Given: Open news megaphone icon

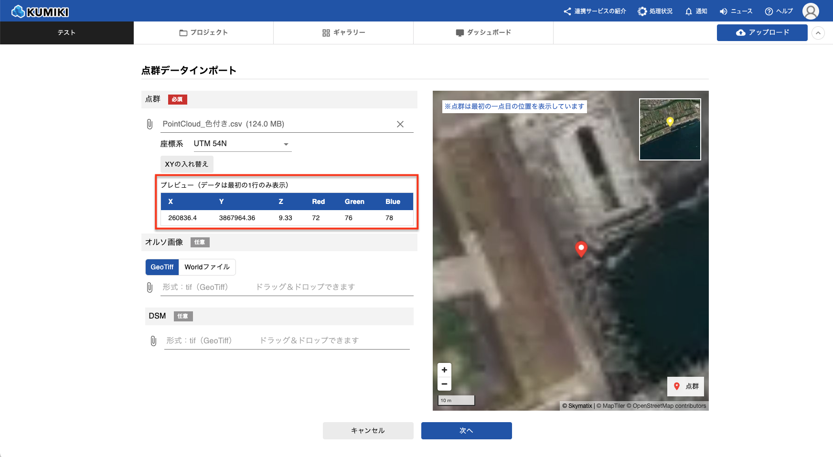Looking at the screenshot, I should tap(724, 11).
